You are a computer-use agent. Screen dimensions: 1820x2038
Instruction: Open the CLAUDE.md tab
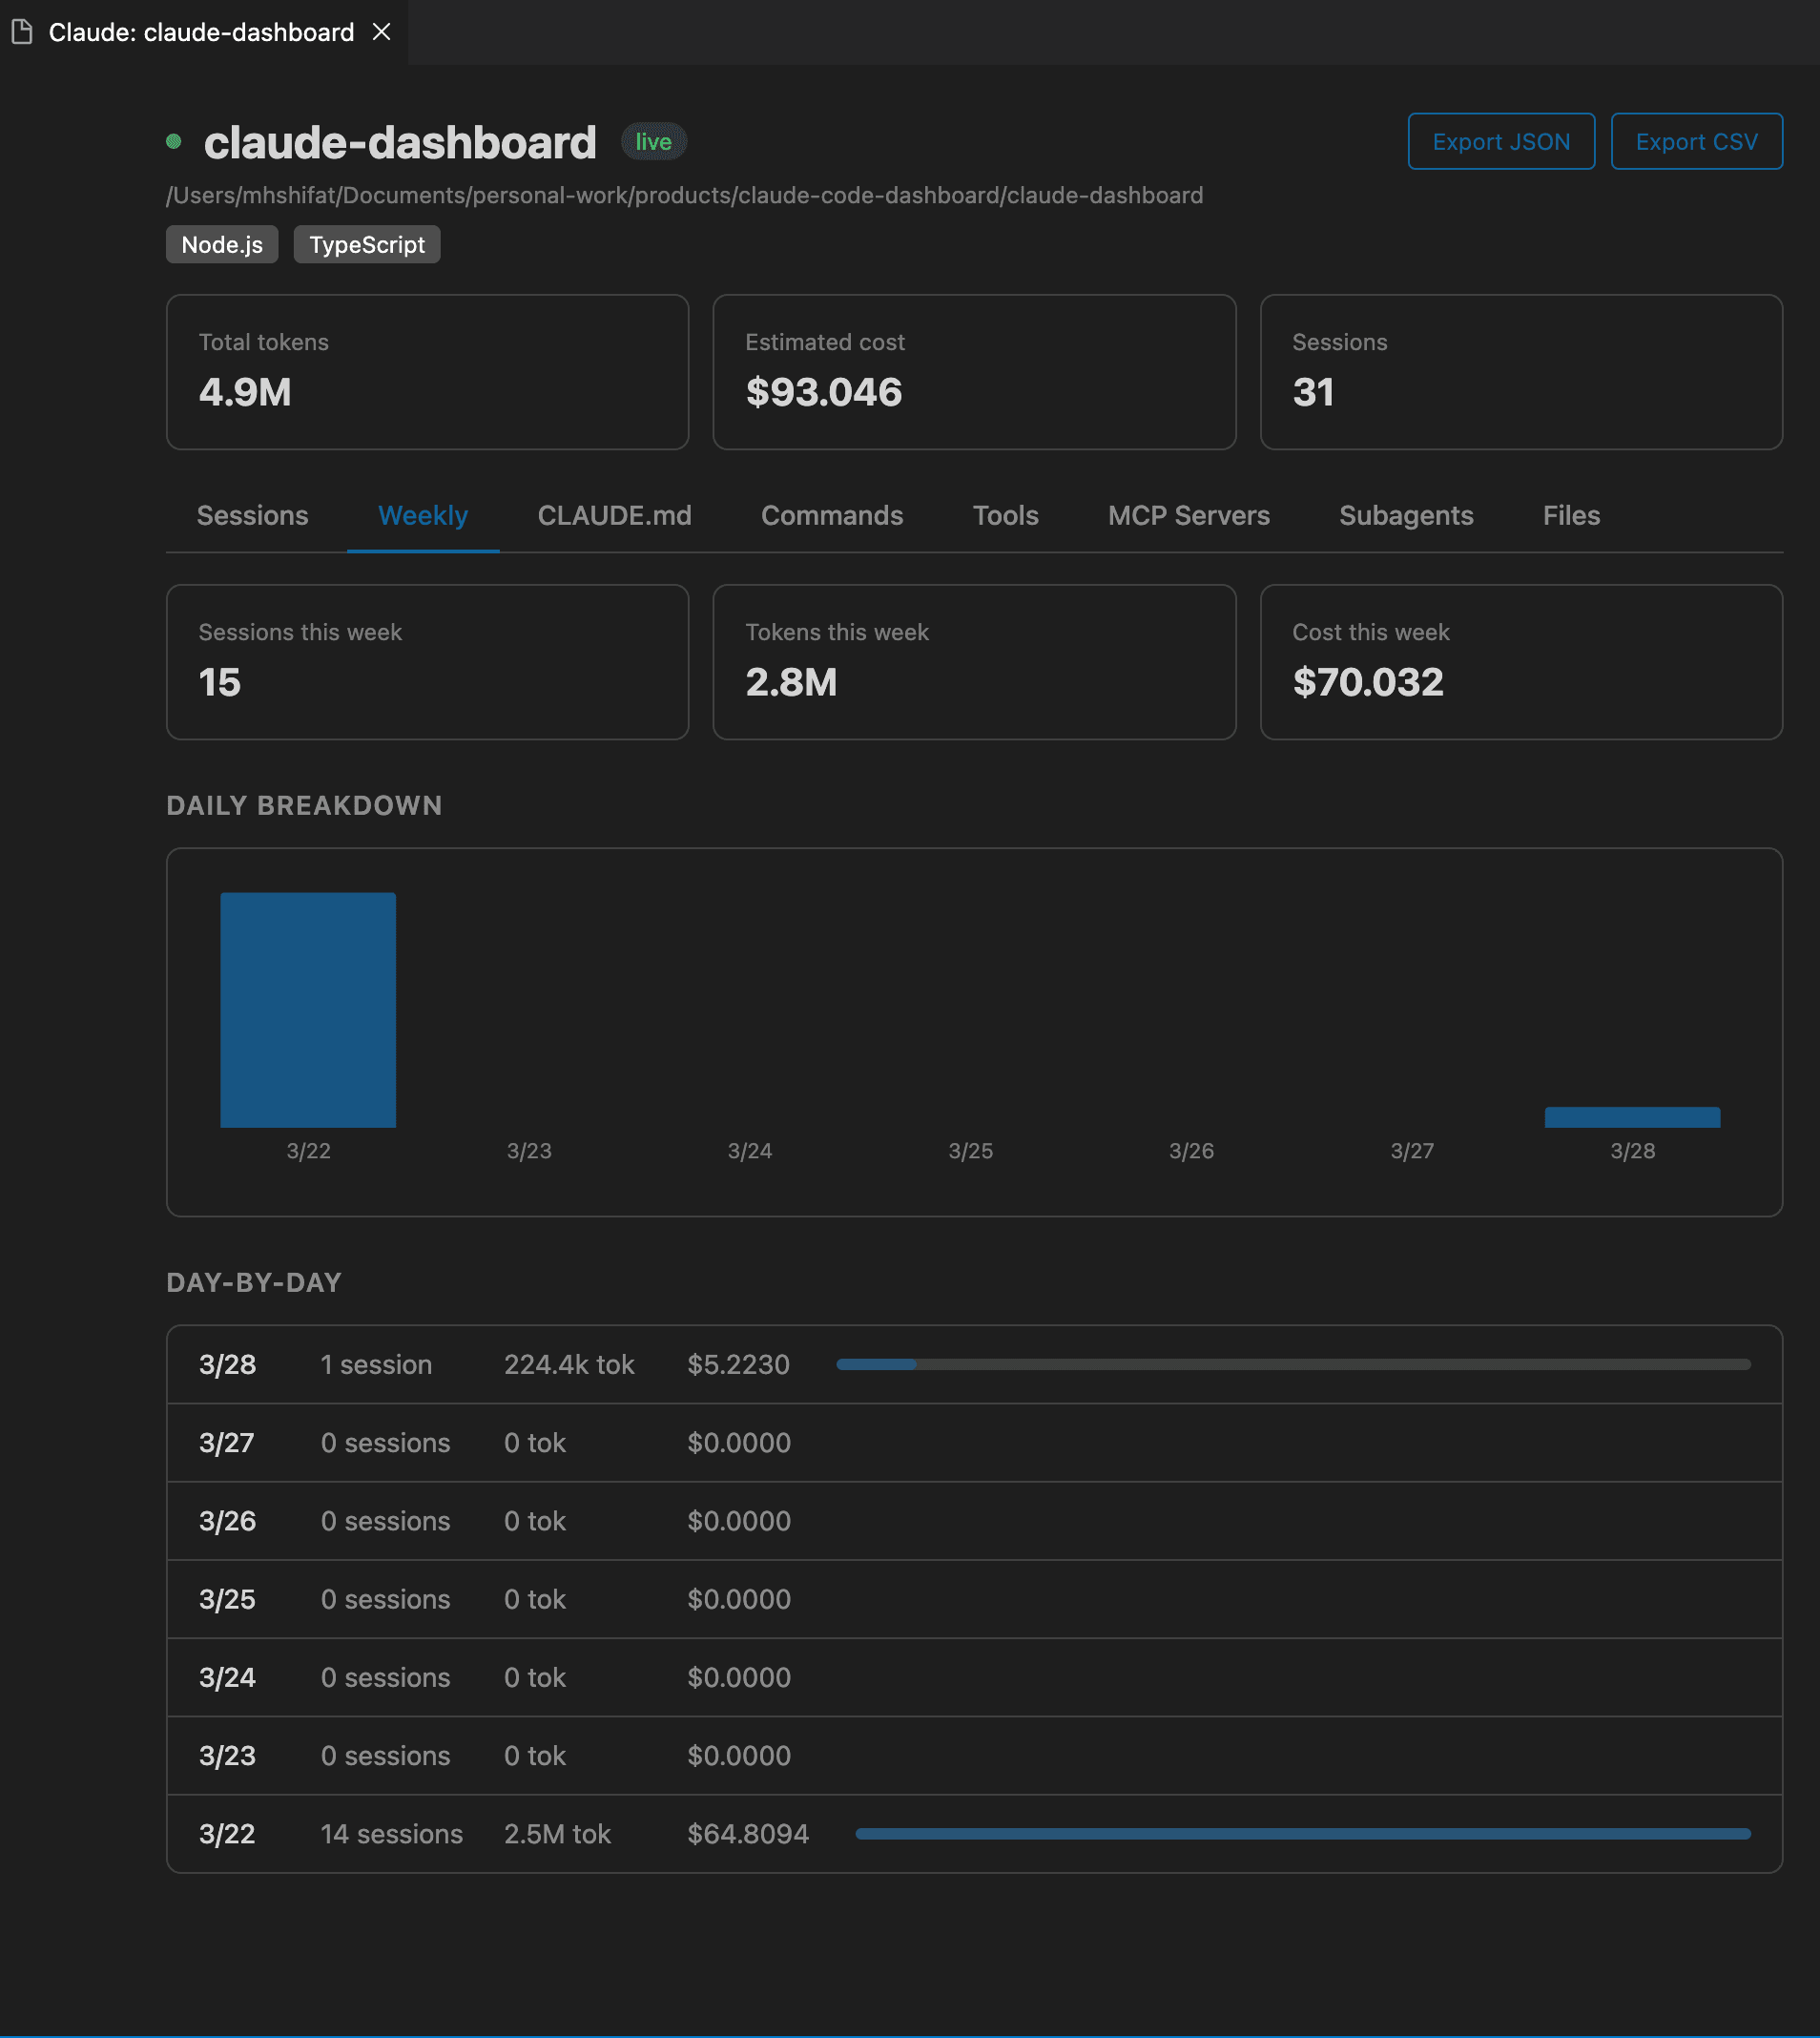pos(614,516)
